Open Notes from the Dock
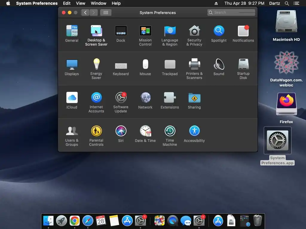The width and height of the screenshot is (306, 229). [114, 221]
